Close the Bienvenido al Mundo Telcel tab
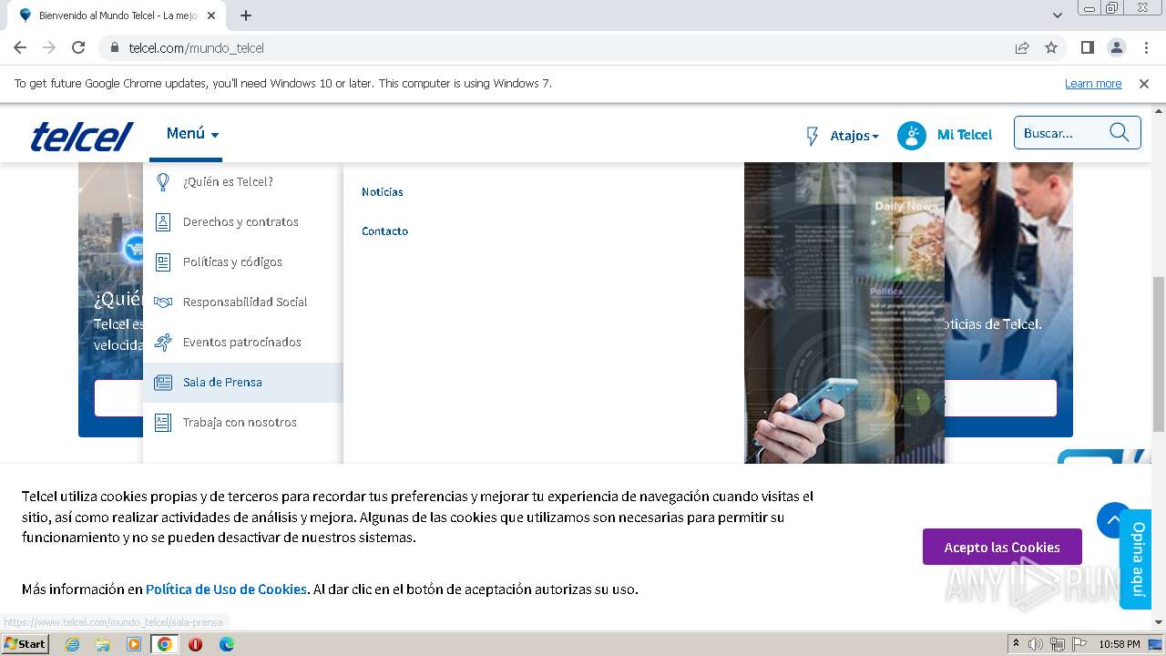Viewport: 1166px width, 656px height. click(211, 15)
